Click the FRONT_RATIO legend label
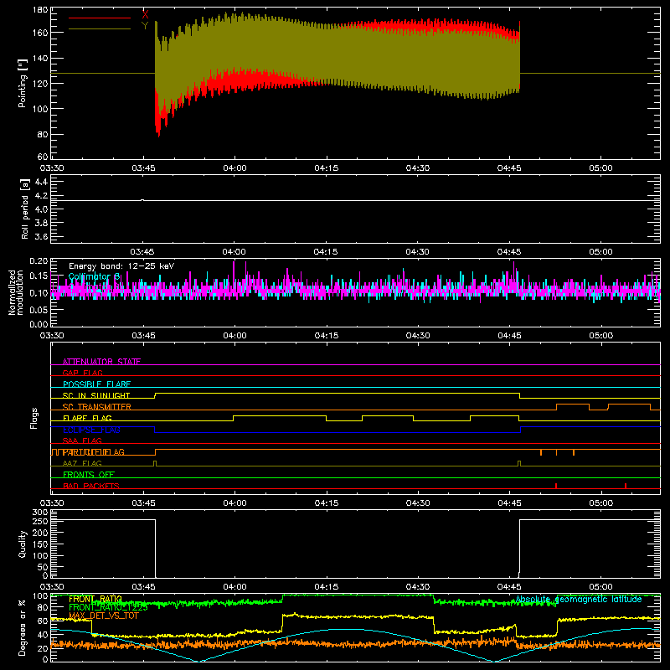This screenshot has height=670, width=670. point(95,600)
